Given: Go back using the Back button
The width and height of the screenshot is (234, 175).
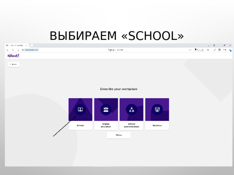Looking at the screenshot, I should click(x=14, y=65).
